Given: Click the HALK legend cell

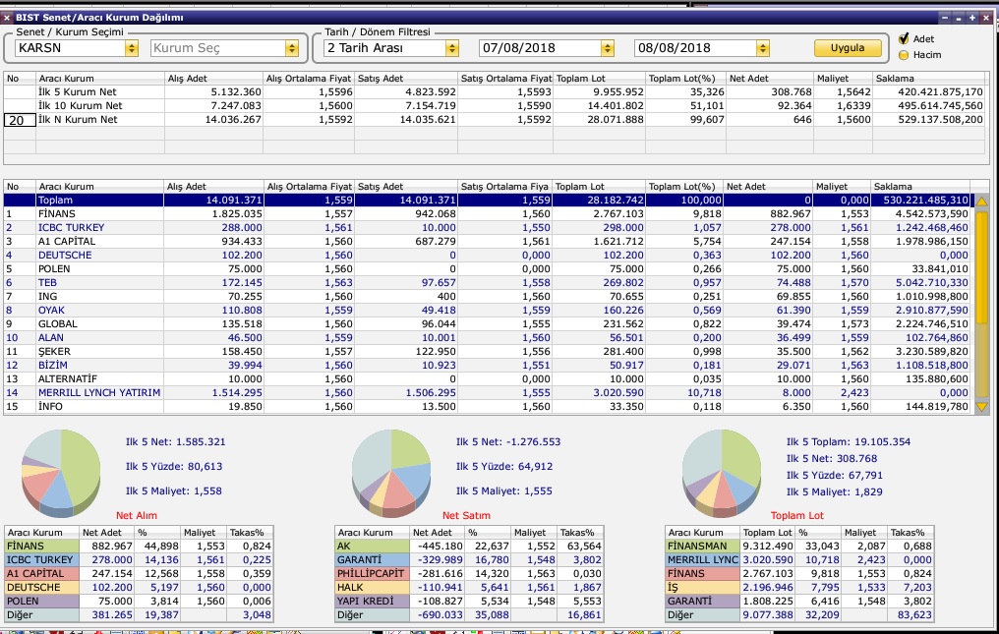Looking at the screenshot, I should [372, 588].
